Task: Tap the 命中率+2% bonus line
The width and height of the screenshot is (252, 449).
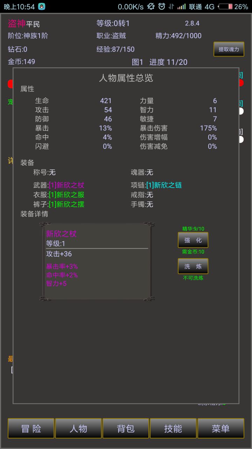Action: click(62, 275)
